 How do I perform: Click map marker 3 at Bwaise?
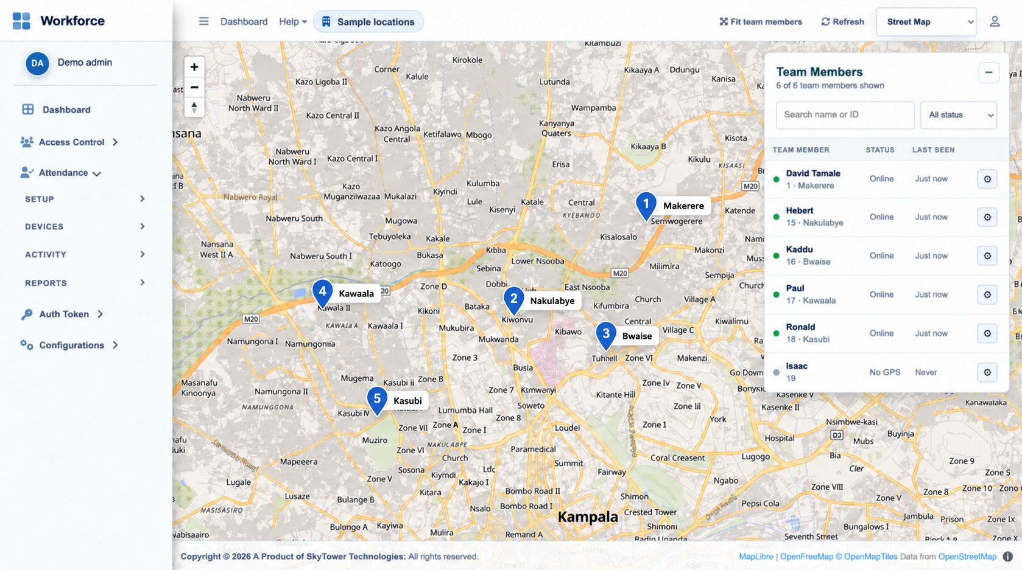[x=605, y=335]
